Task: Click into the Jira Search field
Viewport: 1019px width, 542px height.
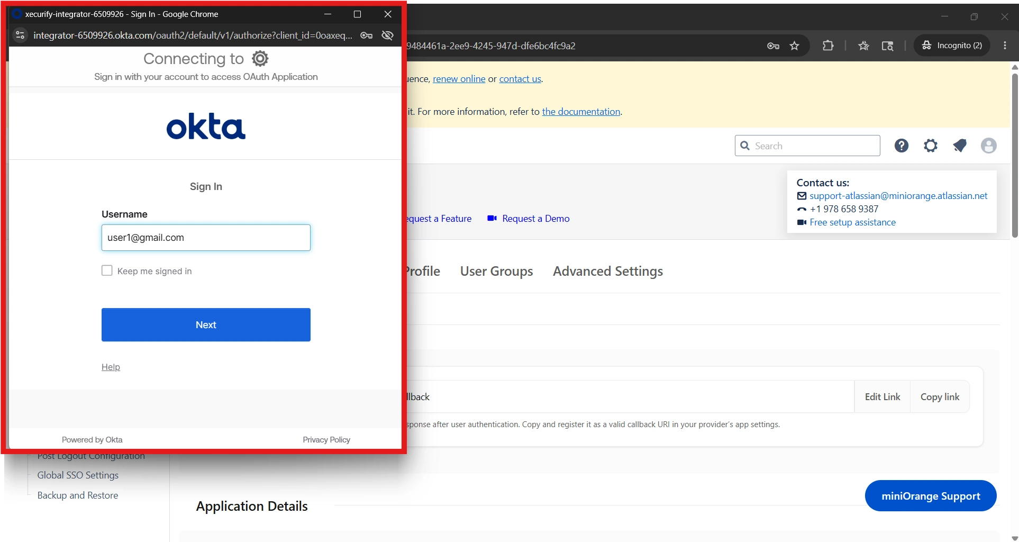Action: point(807,146)
